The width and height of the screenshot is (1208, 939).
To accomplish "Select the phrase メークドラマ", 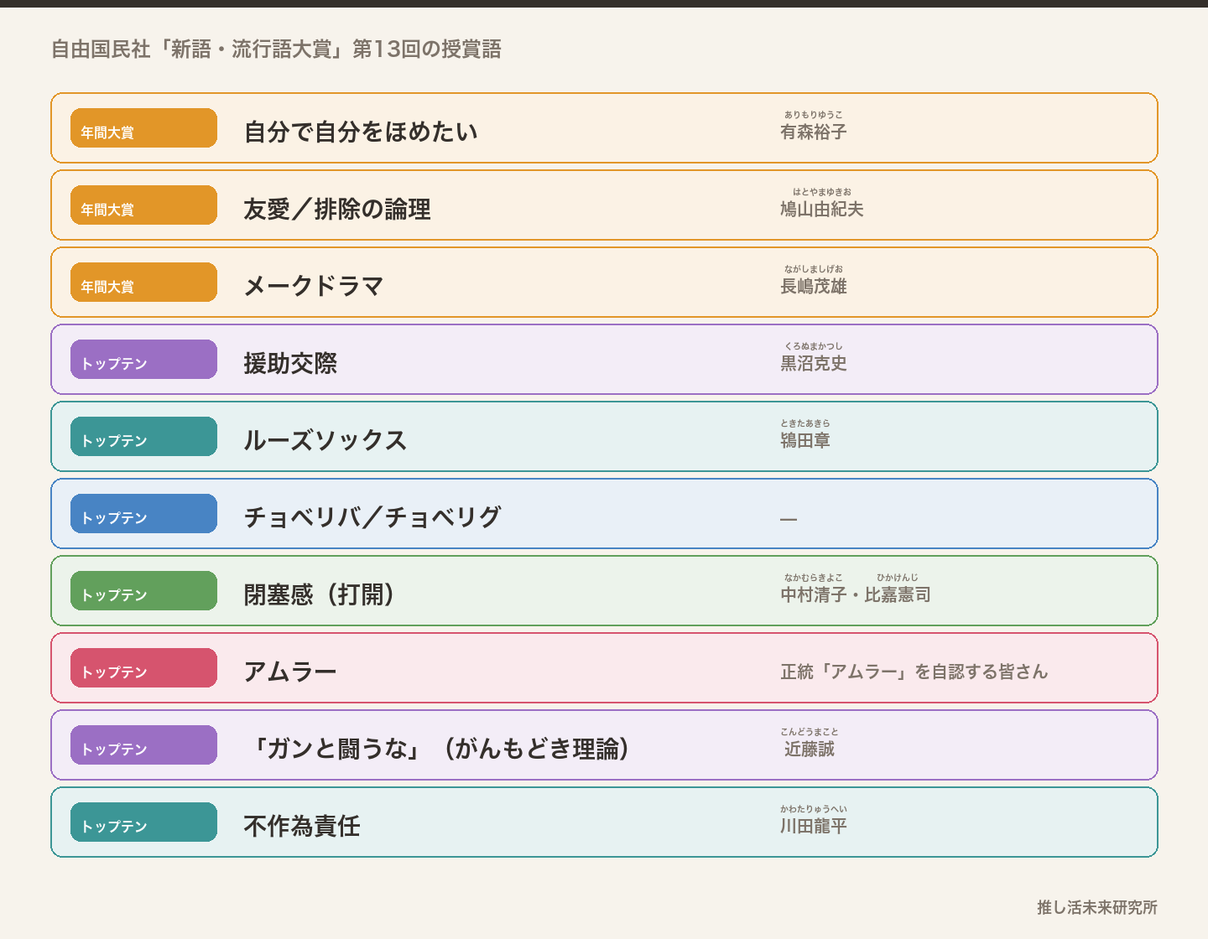I will pyautogui.click(x=314, y=286).
